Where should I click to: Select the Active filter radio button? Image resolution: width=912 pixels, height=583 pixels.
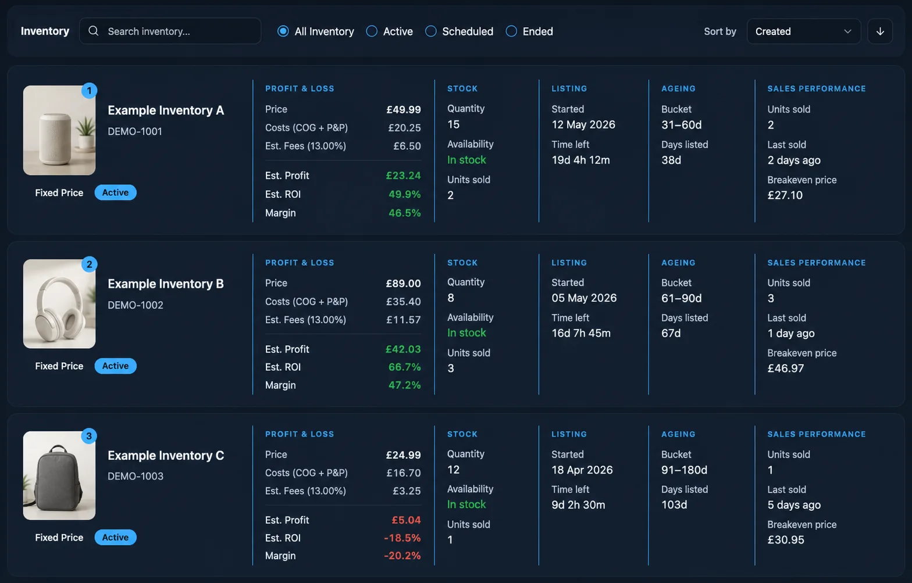coord(372,31)
